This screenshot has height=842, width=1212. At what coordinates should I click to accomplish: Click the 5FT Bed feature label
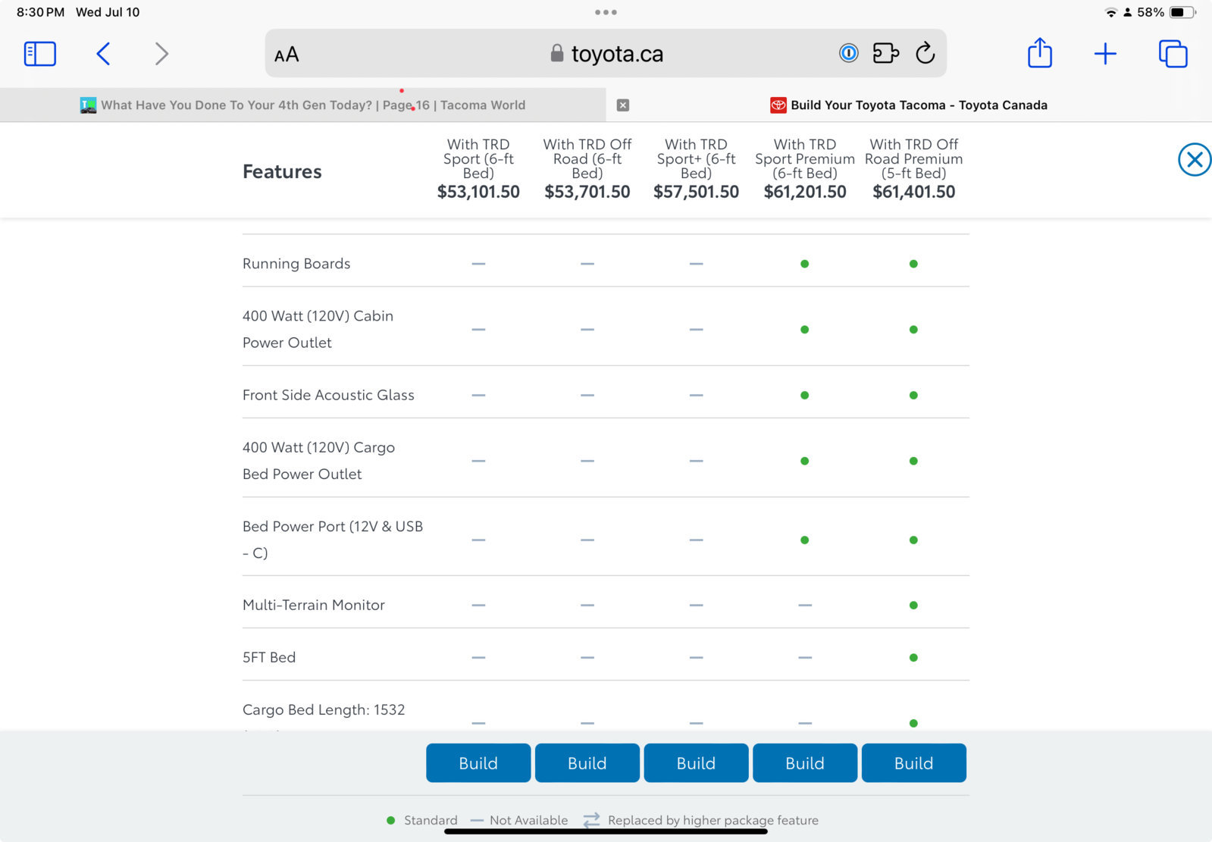[x=269, y=657]
